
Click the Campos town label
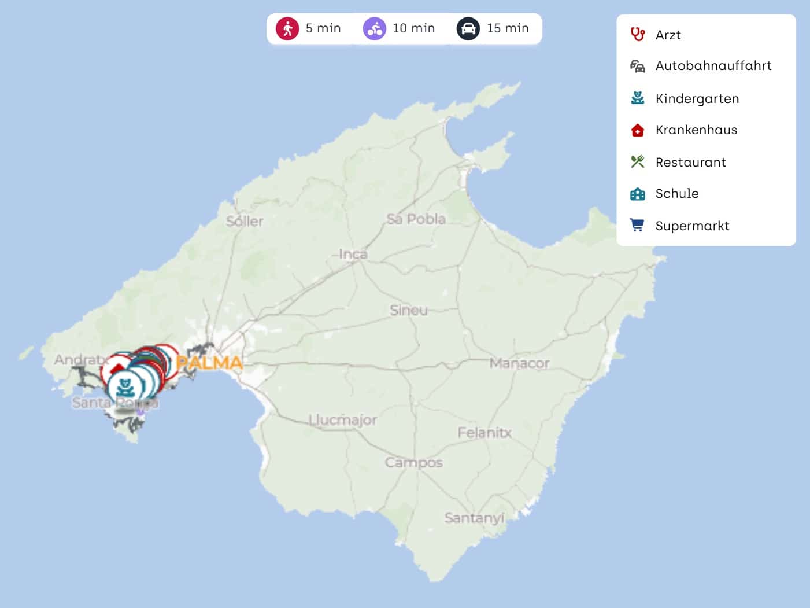414,463
